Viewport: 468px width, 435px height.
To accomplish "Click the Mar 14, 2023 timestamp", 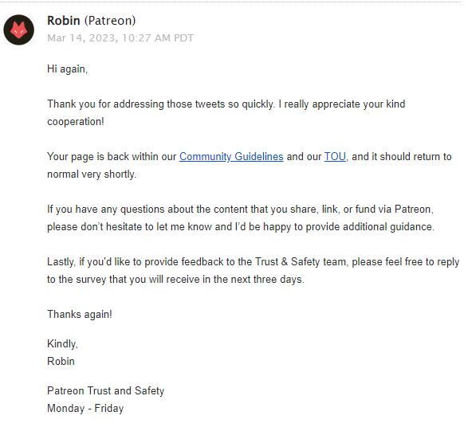I will (120, 38).
